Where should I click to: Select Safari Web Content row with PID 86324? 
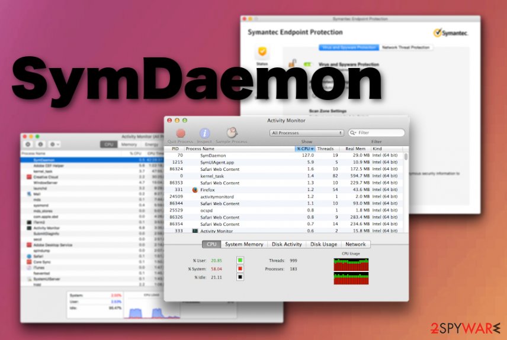coord(284,169)
